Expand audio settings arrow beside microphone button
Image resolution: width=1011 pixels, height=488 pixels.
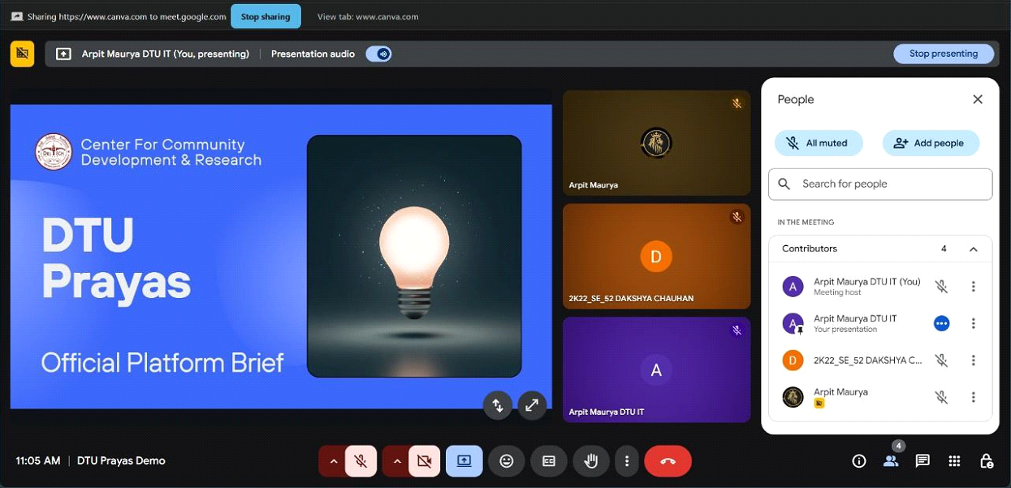tap(333, 461)
